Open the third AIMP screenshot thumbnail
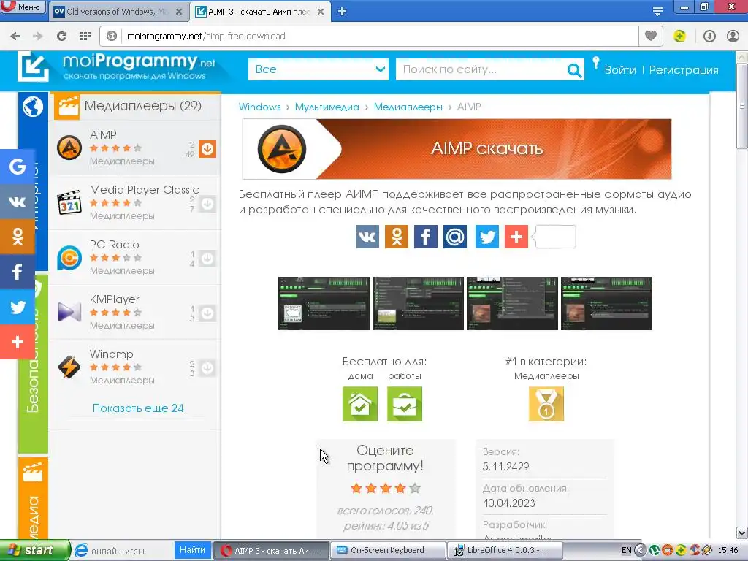Viewport: 748px width, 561px height. coord(512,303)
